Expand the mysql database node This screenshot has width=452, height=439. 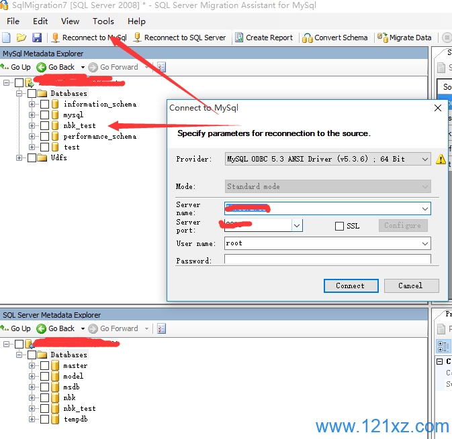(32, 115)
